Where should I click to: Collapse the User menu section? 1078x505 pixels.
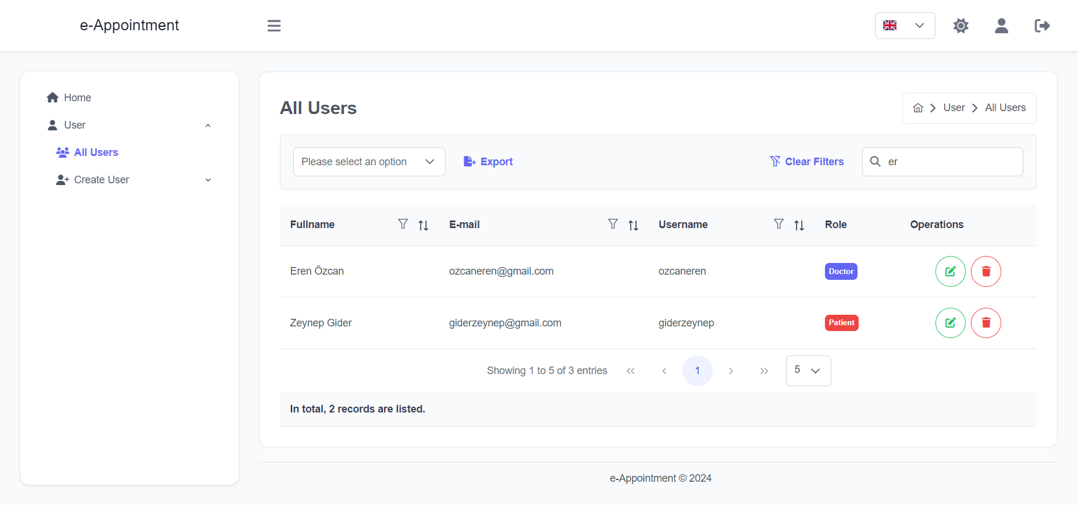[208, 125]
